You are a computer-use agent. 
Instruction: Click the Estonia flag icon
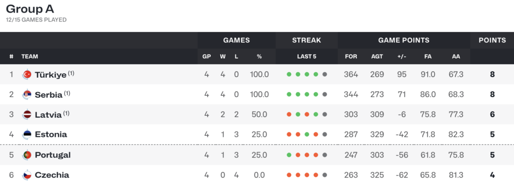(x=27, y=134)
